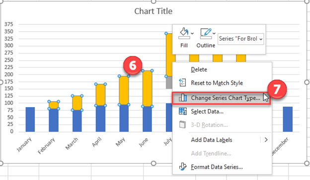Click the Select Data grid icon
The image size is (310, 180).
[182, 111]
